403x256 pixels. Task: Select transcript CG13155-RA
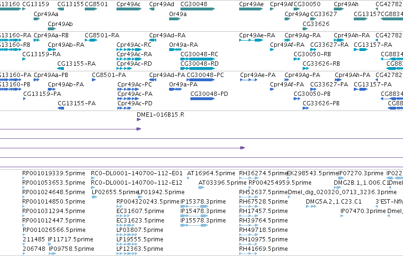61,68
